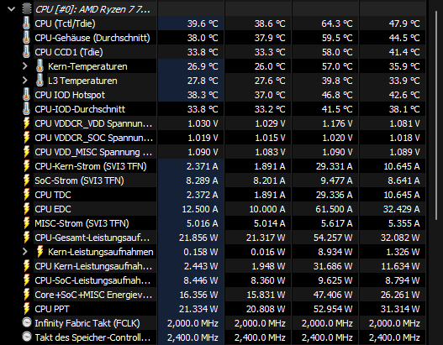Image resolution: width=443 pixels, height=345 pixels.
Task: Click the 29.331 A maximum value cell
Action: point(325,166)
